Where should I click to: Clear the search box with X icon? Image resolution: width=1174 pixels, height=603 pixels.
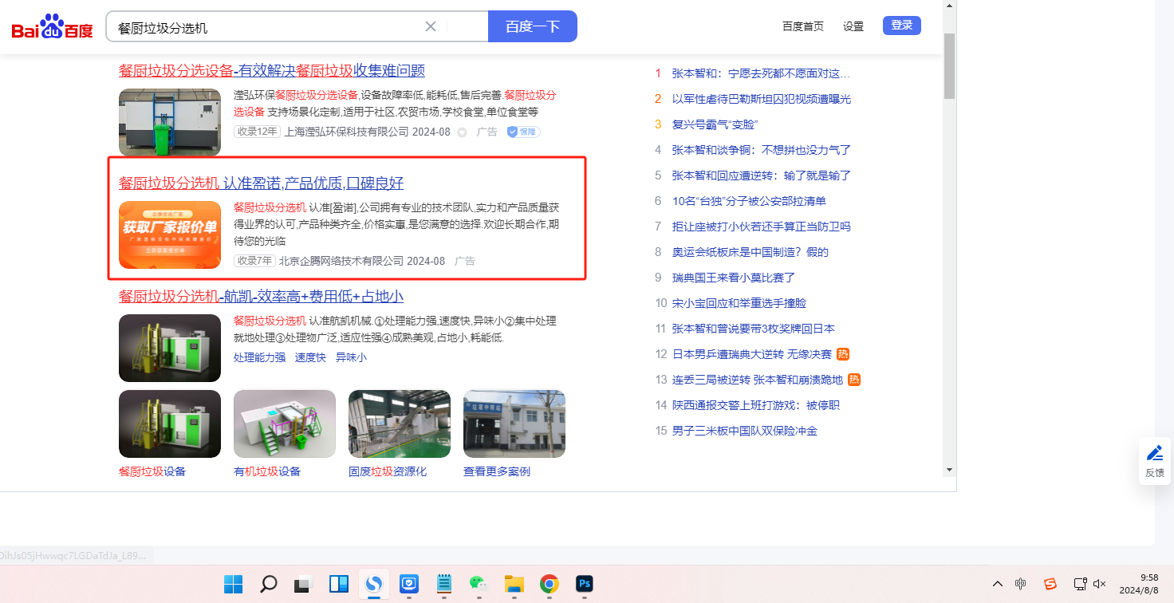[x=431, y=26]
